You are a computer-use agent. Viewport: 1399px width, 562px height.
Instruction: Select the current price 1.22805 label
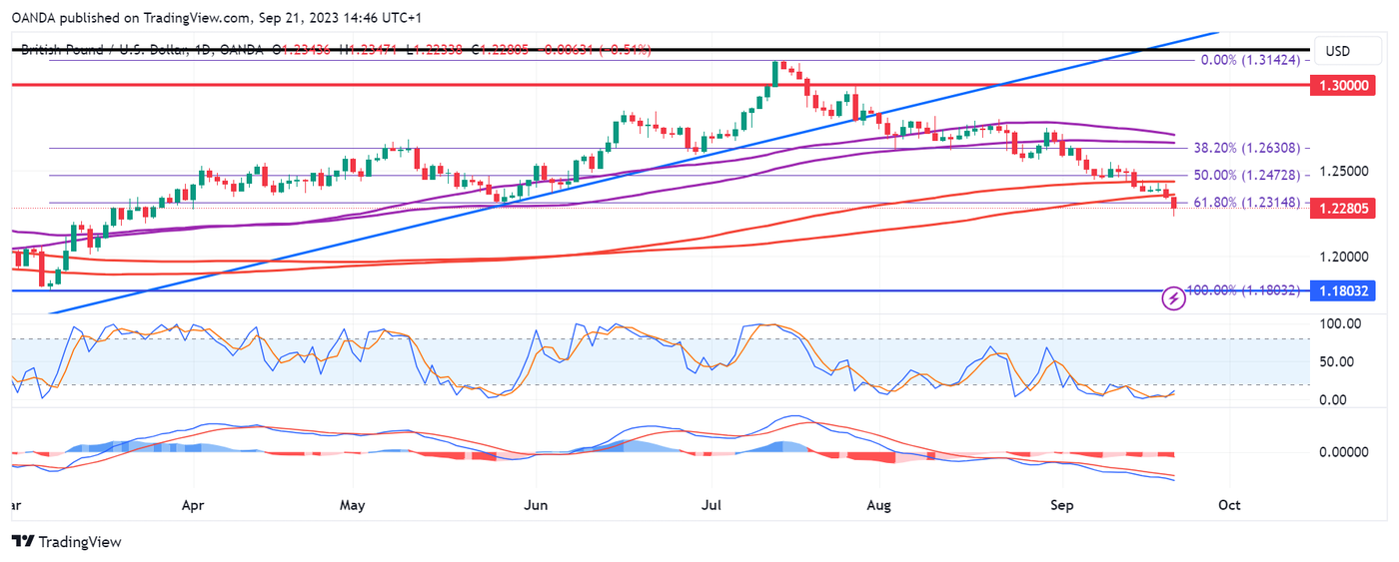(x=1344, y=208)
